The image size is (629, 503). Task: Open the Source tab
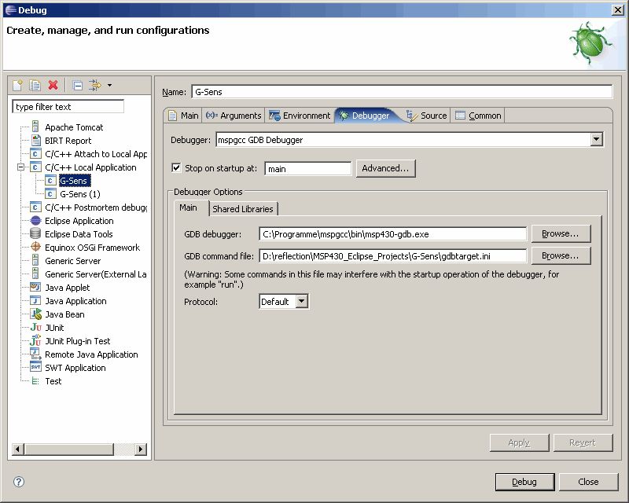point(427,116)
